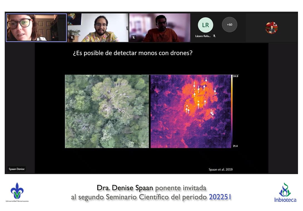Select the active speaker video tile with glasses

tap(36, 27)
